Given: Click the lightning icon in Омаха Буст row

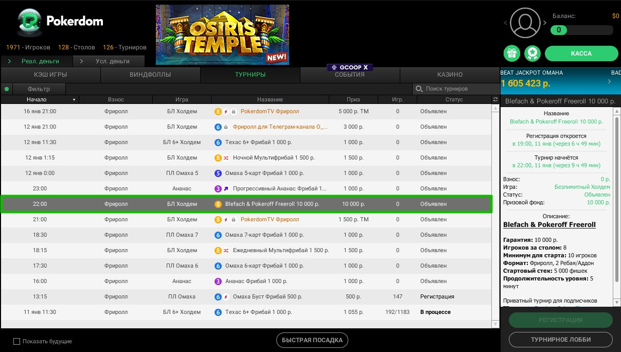Looking at the screenshot, I should (225, 296).
